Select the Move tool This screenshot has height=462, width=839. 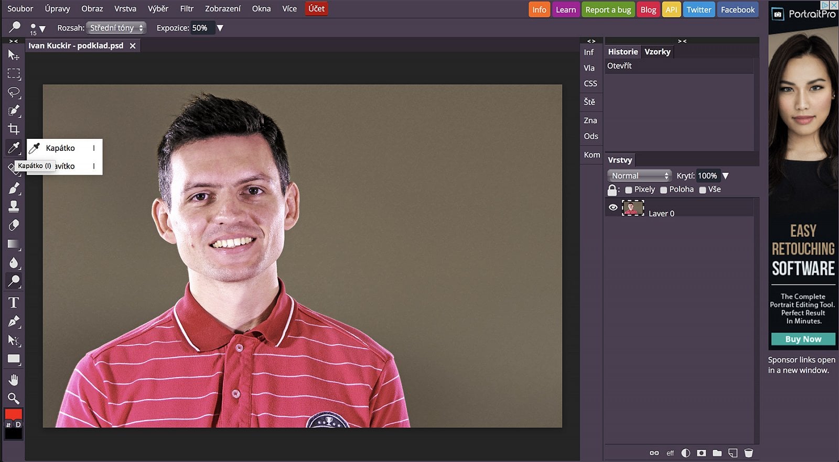tap(14, 55)
